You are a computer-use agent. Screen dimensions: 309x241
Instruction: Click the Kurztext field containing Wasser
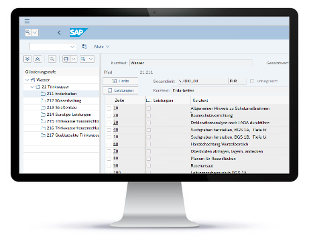pos(191,63)
